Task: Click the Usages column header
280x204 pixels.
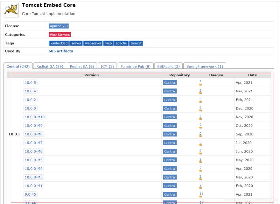Action: [x=216, y=75]
